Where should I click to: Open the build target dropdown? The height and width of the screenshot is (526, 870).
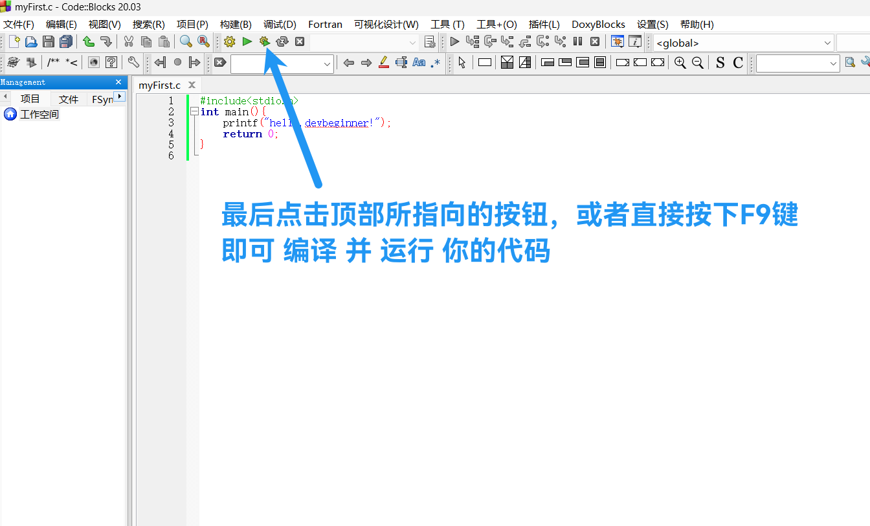tap(365, 42)
